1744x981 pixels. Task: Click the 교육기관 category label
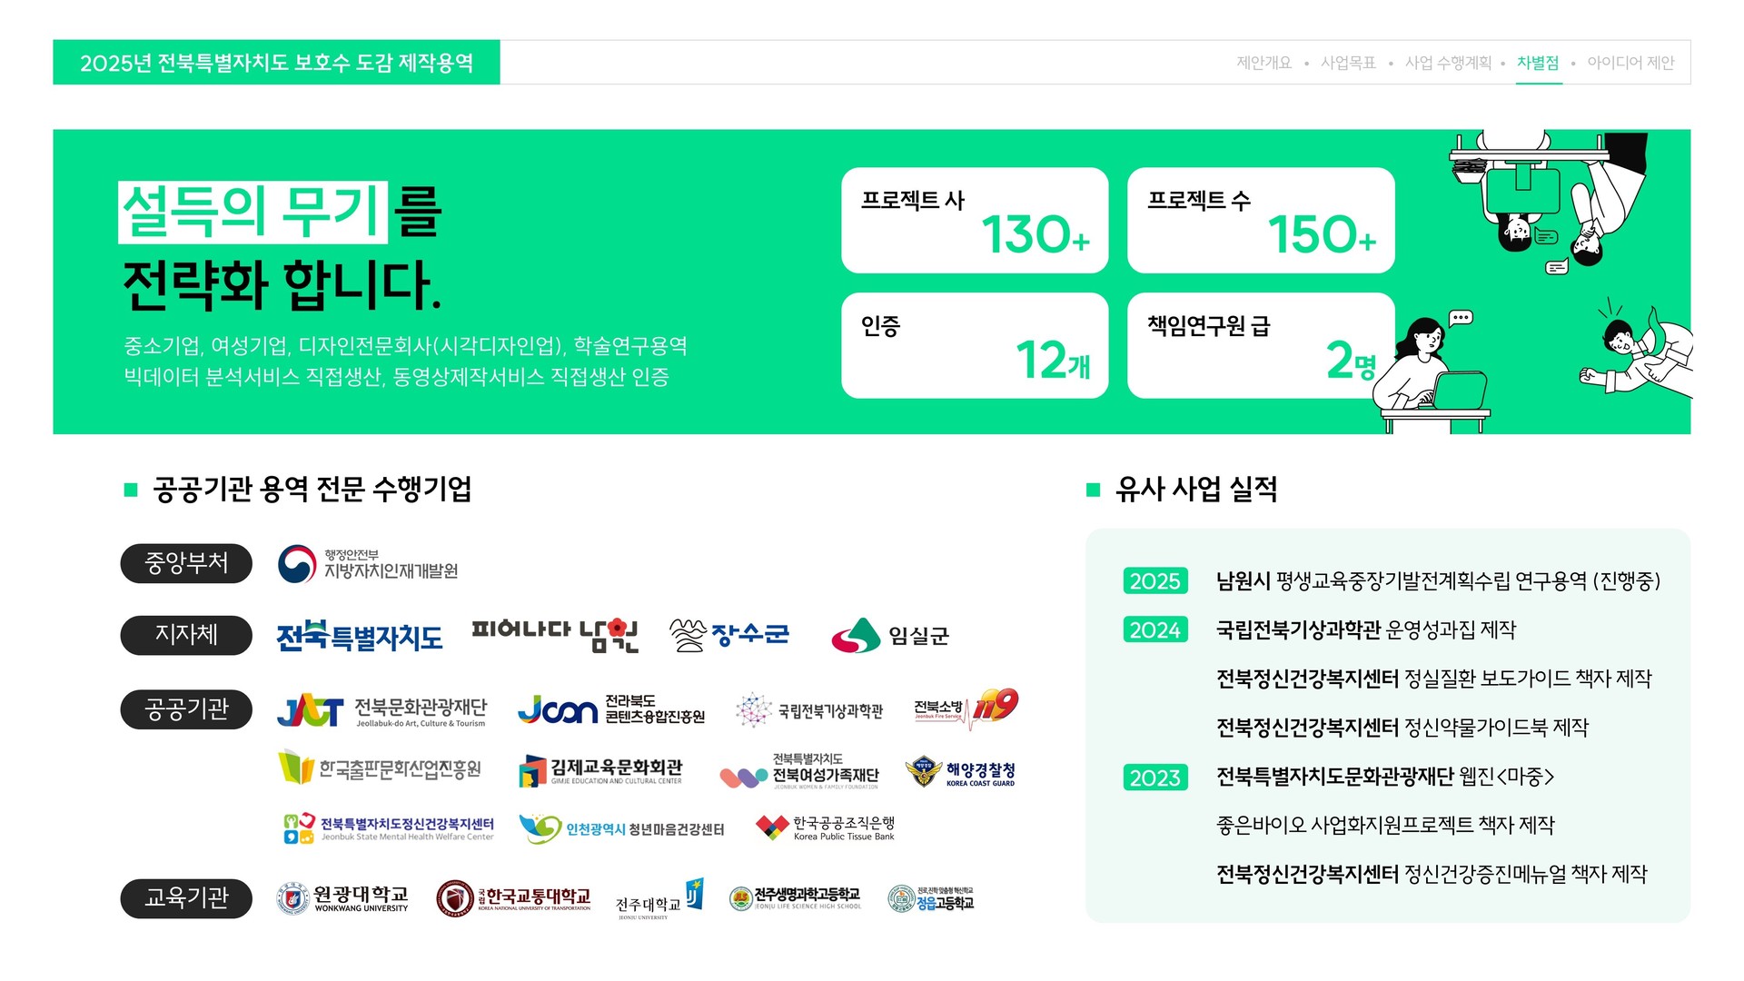coord(186,898)
